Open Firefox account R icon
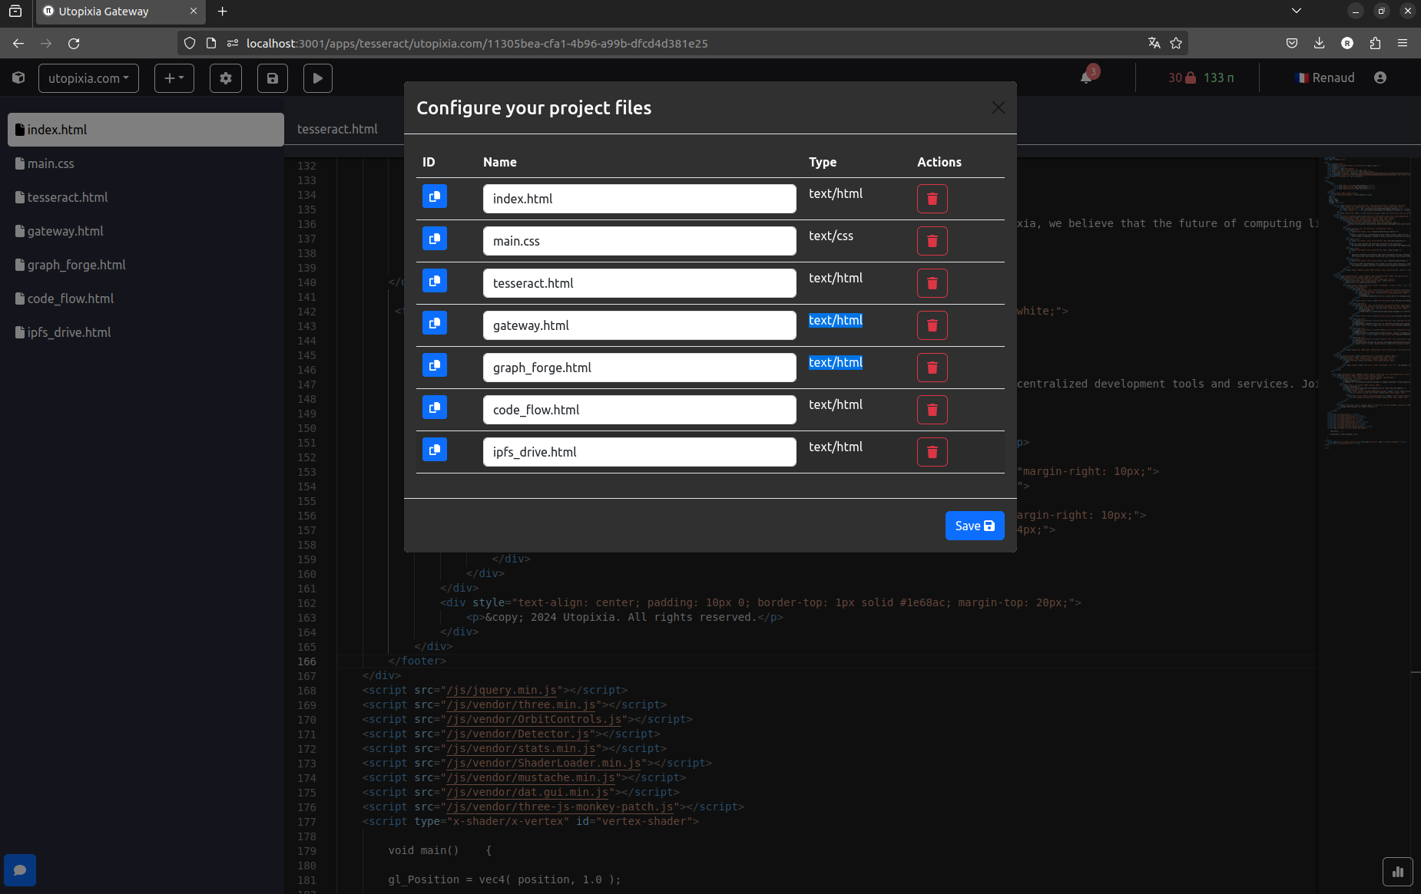Image resolution: width=1421 pixels, height=894 pixels. (1347, 43)
